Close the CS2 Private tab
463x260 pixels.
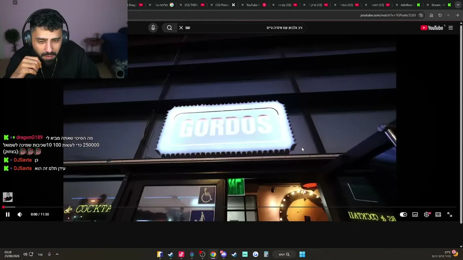point(212,5)
